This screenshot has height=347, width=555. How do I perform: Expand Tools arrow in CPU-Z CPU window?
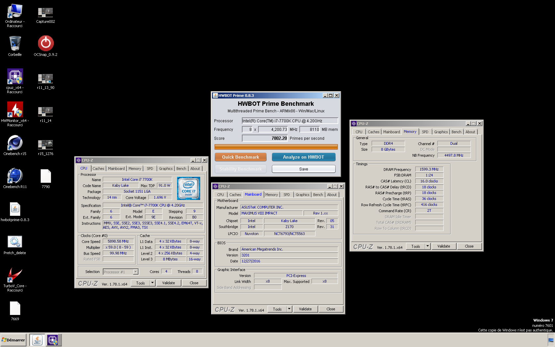152,283
